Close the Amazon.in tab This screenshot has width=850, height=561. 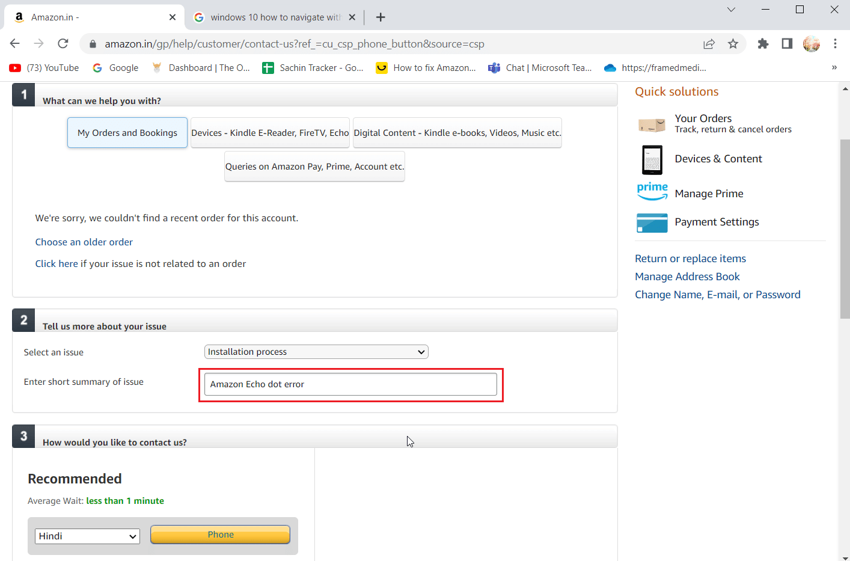click(x=173, y=17)
